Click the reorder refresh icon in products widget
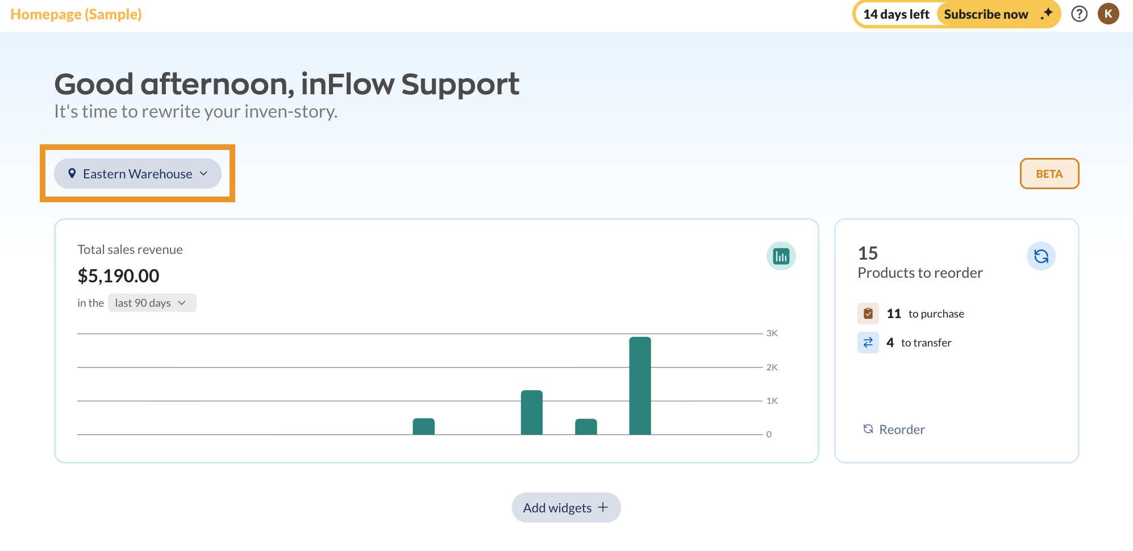1133x551 pixels. click(x=1041, y=256)
